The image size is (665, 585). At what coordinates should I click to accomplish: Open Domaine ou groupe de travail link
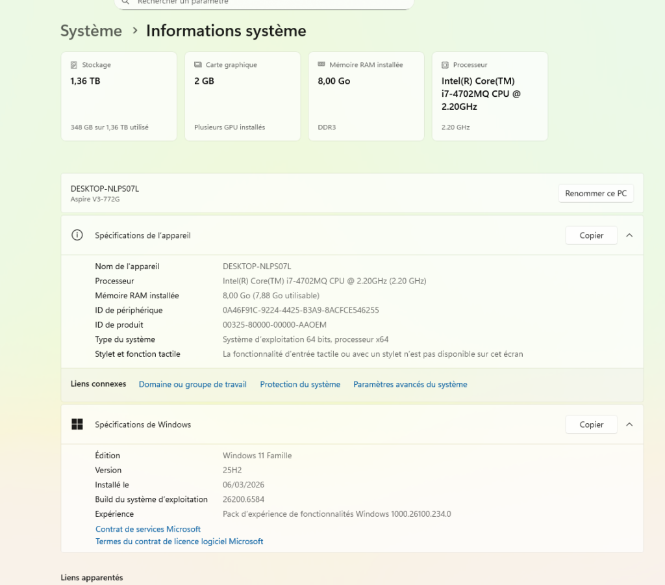193,384
